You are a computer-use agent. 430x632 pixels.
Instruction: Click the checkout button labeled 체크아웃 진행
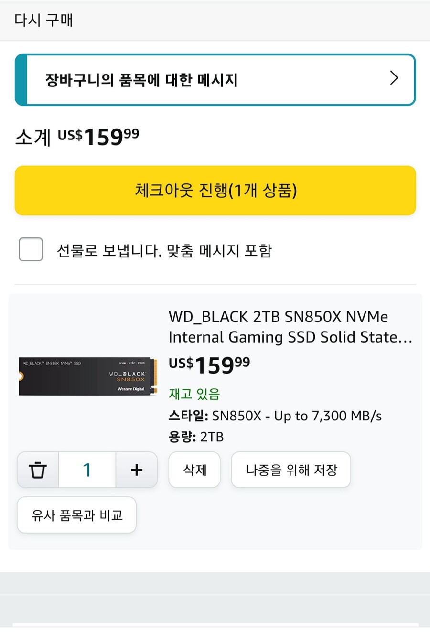215,191
